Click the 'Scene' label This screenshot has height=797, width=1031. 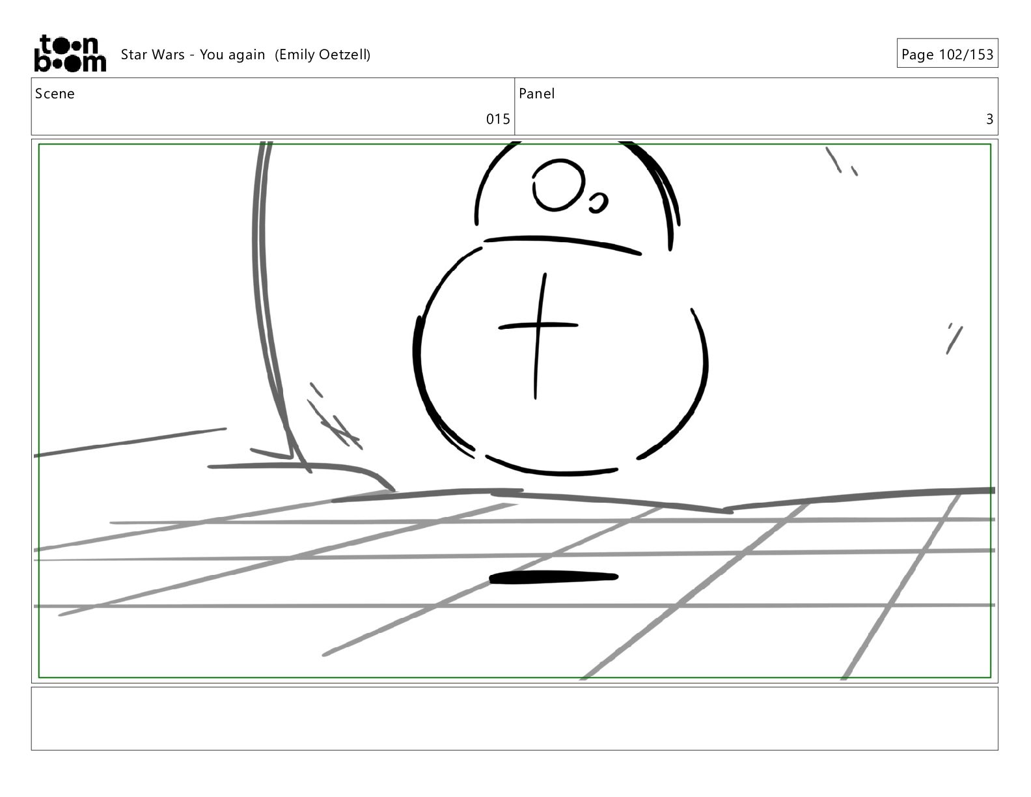point(55,94)
